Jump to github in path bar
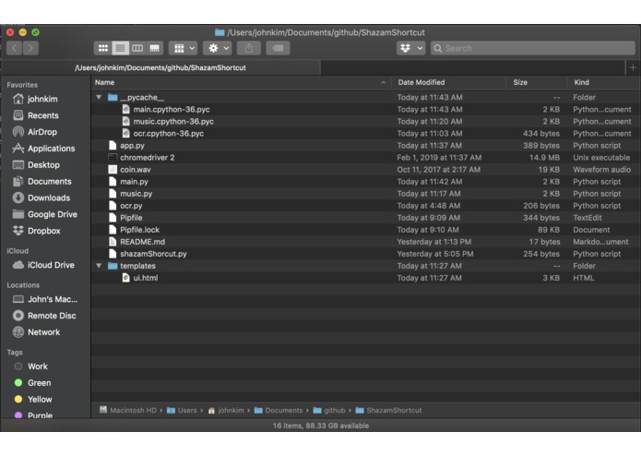This screenshot has width=641, height=456. [x=329, y=410]
